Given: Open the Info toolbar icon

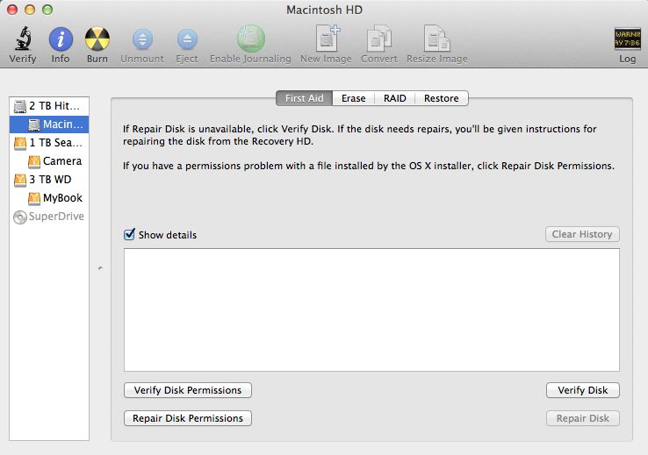Looking at the screenshot, I should [x=61, y=39].
